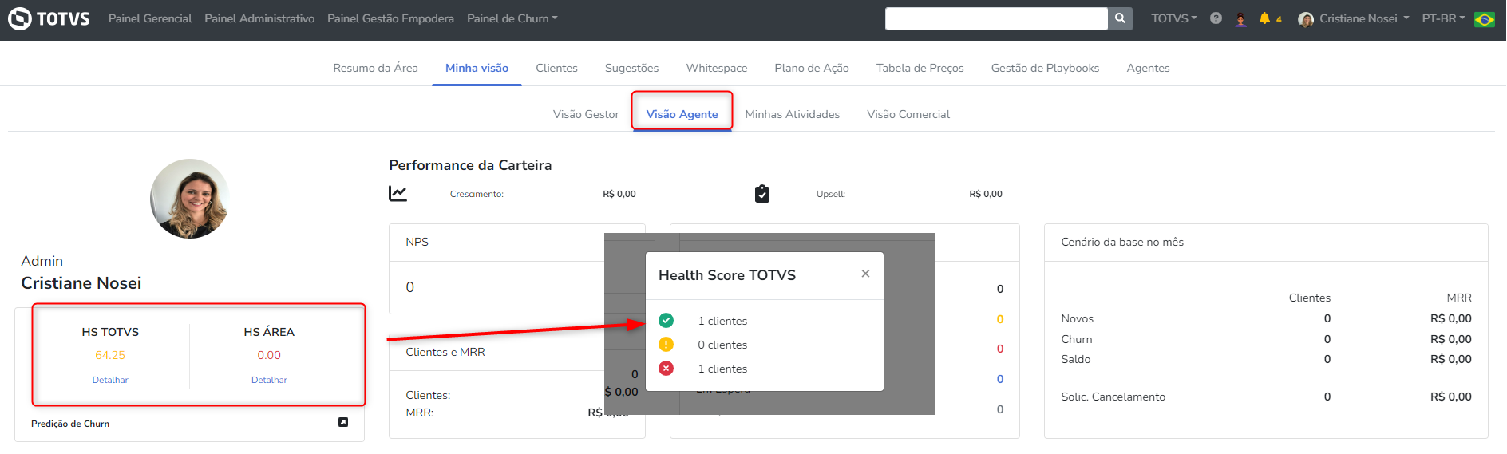Open the help question mark icon
Image resolution: width=1507 pixels, height=454 pixels.
pos(1216,18)
